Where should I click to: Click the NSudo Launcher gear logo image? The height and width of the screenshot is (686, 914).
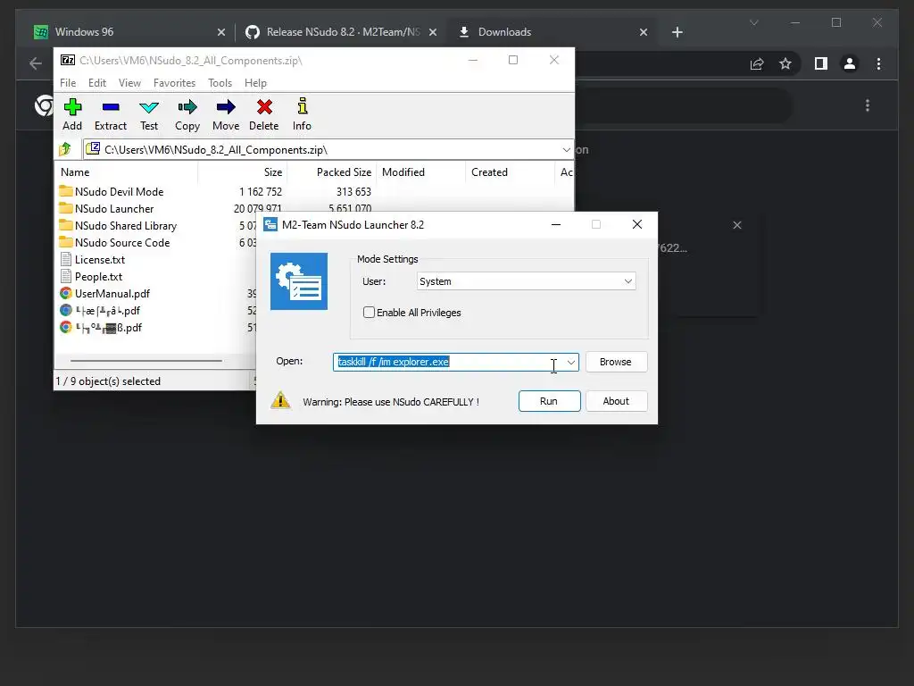click(x=298, y=281)
